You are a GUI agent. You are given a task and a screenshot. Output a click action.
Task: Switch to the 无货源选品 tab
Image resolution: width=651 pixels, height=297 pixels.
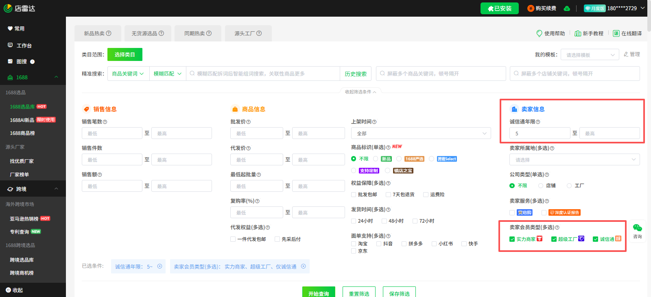click(148, 33)
